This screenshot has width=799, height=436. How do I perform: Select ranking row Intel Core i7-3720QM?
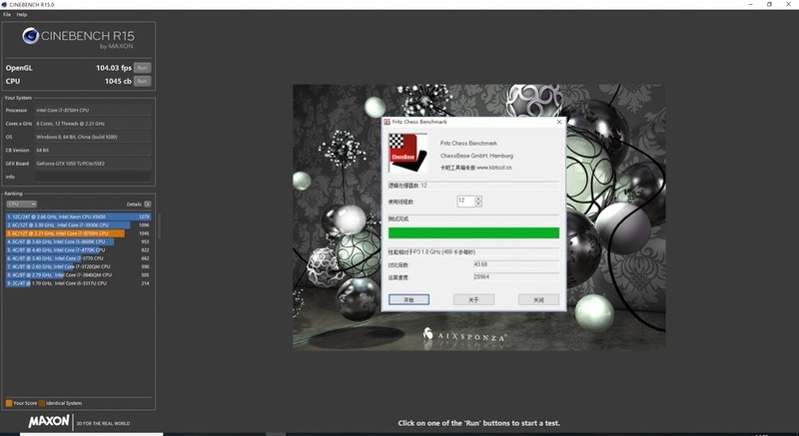click(79, 266)
